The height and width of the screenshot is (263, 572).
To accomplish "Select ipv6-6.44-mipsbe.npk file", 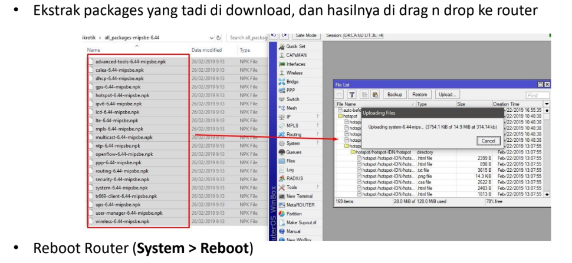I will (119, 104).
